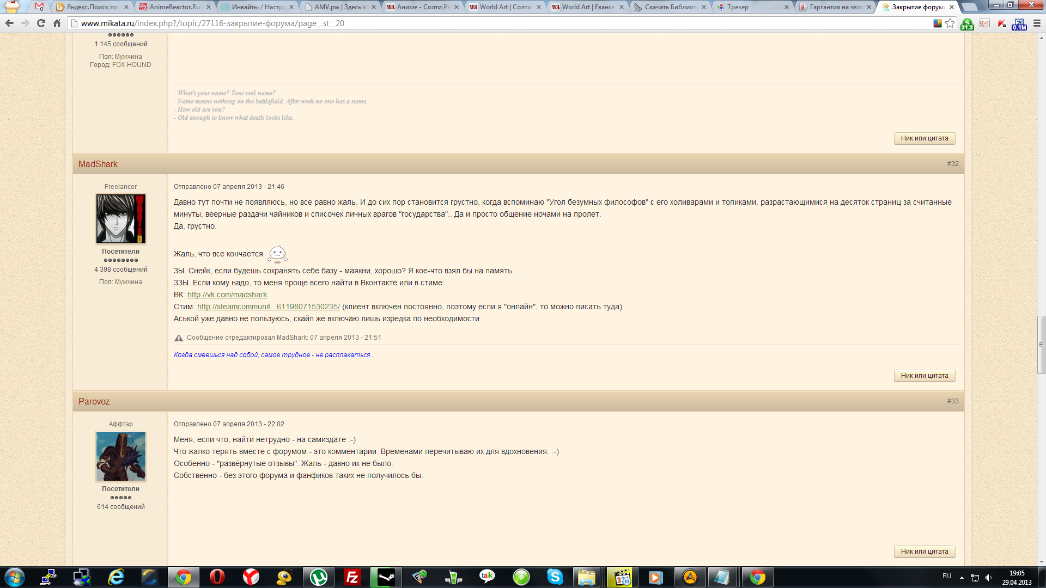Screen dimensions: 1046x588
Task: Open the steamcommunity profile link
Action: (268, 307)
